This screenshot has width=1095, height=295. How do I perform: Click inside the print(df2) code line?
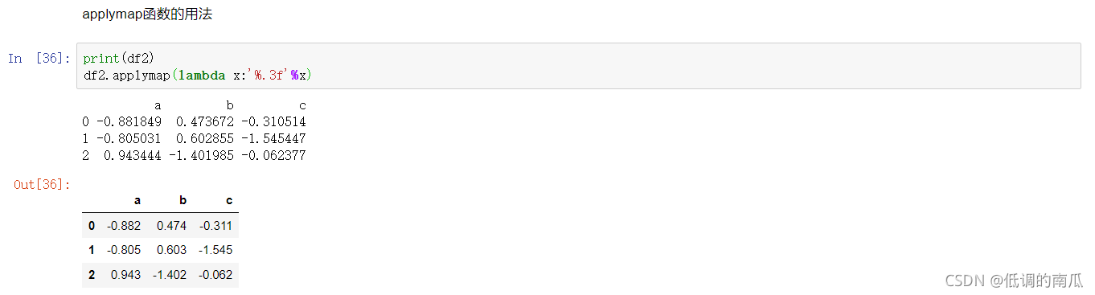118,59
